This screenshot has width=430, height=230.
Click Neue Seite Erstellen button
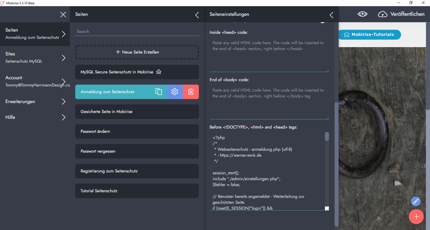pos(137,52)
